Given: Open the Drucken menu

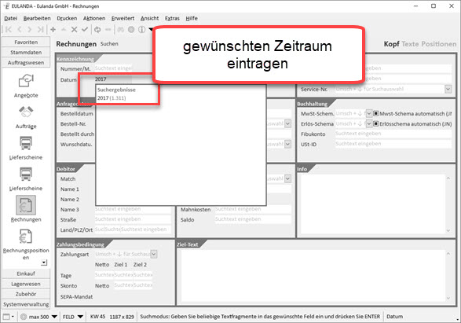Looking at the screenshot, I should [x=67, y=18].
